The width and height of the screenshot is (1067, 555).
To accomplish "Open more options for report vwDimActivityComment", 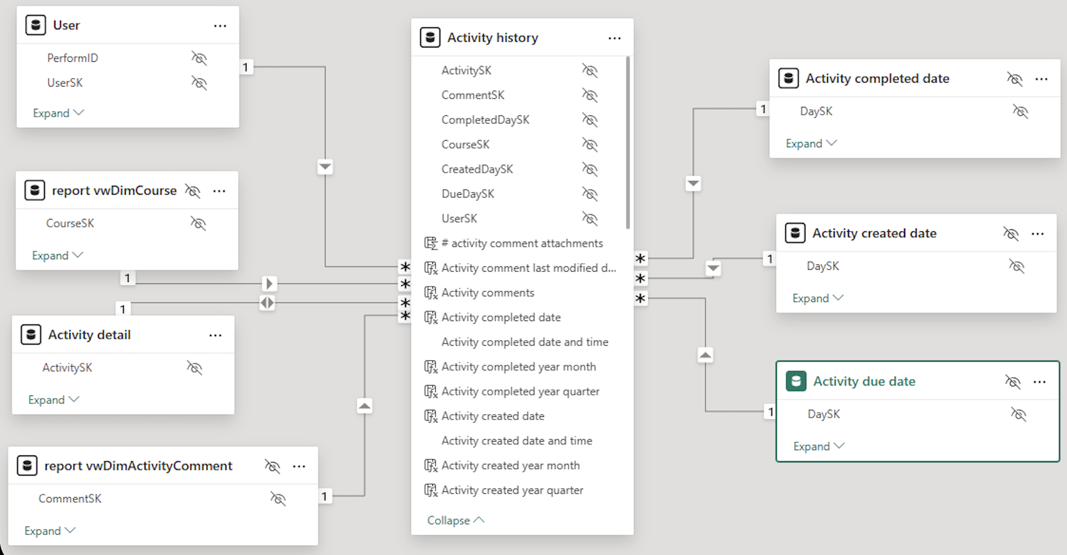I will (299, 466).
